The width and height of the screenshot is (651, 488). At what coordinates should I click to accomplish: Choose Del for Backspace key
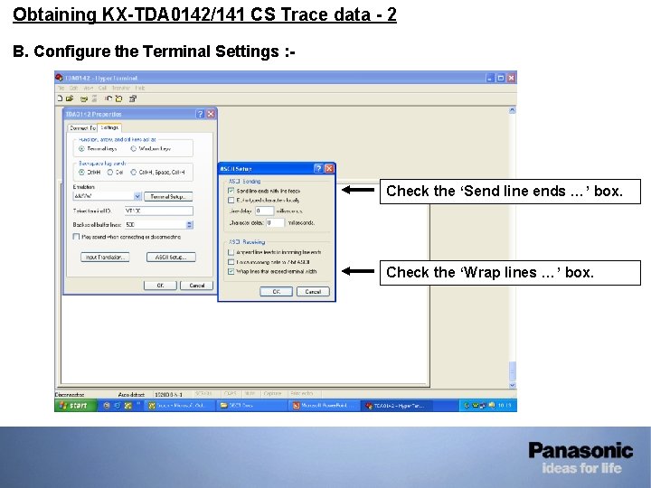(x=110, y=173)
